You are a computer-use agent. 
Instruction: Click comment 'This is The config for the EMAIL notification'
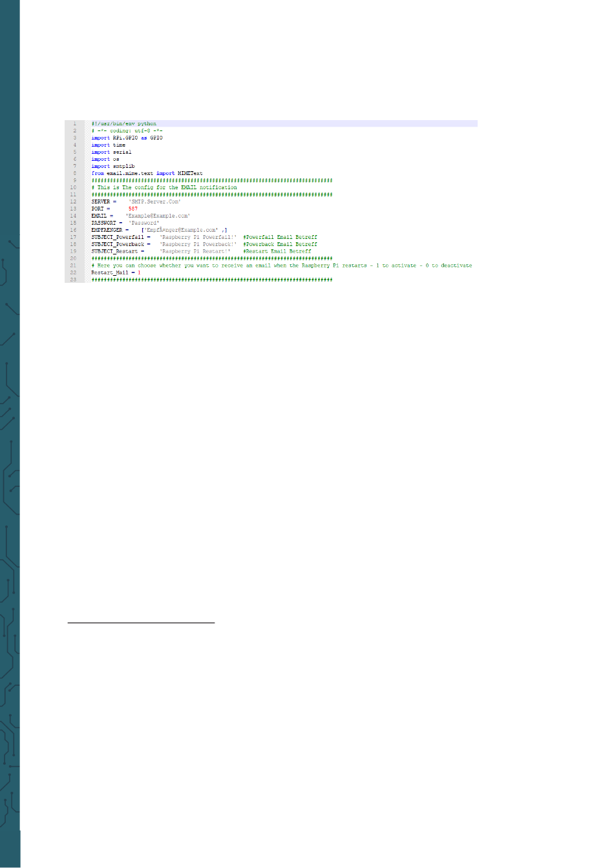click(x=164, y=187)
